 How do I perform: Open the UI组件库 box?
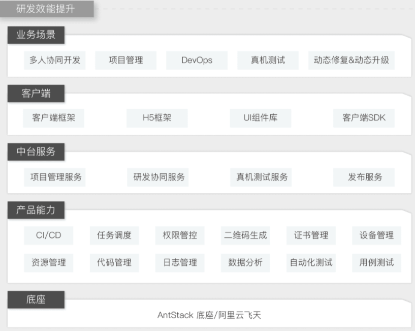(261, 118)
